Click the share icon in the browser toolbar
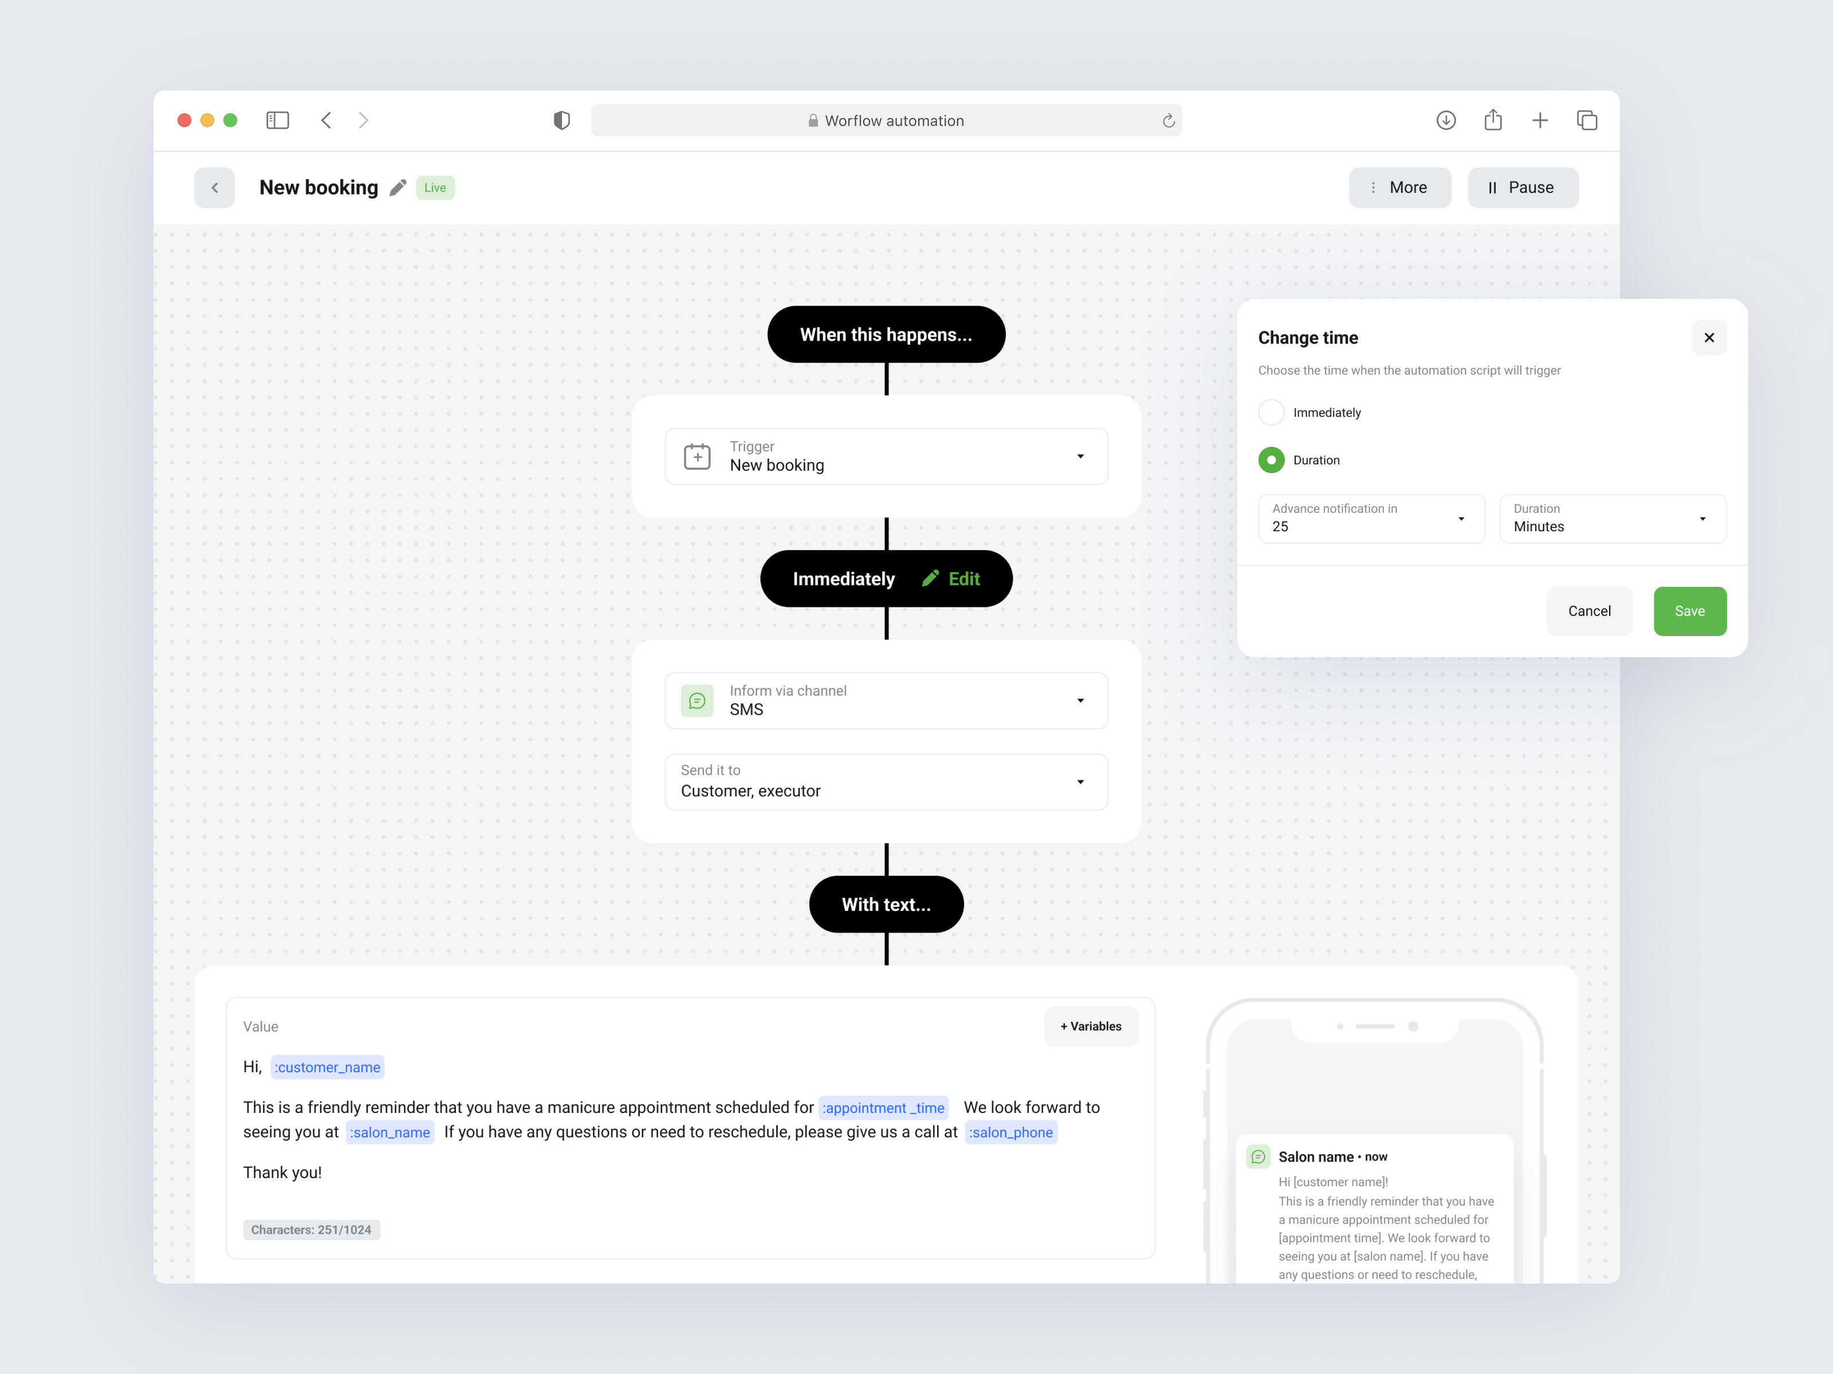This screenshot has width=1833, height=1374. click(1493, 120)
